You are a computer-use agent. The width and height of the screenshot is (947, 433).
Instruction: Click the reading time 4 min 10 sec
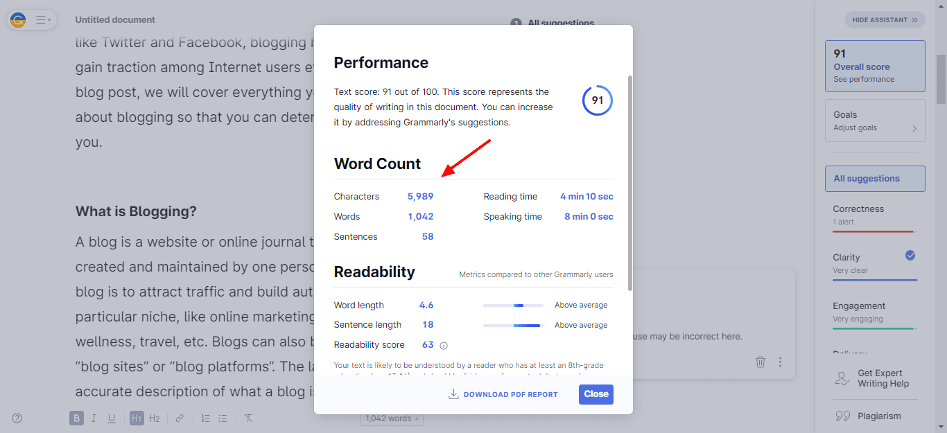coord(587,197)
